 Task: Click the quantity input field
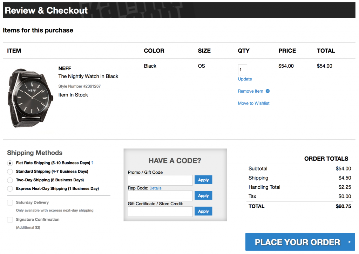[242, 70]
